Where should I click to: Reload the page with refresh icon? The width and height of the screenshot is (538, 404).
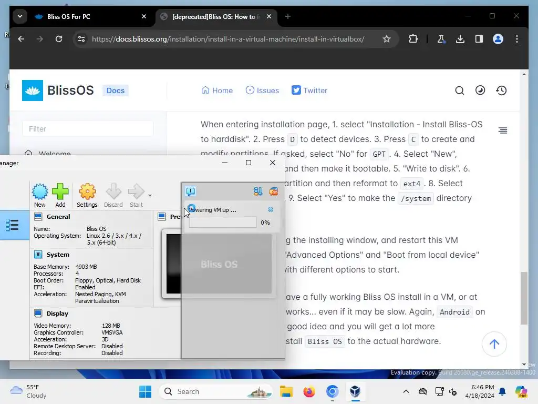59,39
